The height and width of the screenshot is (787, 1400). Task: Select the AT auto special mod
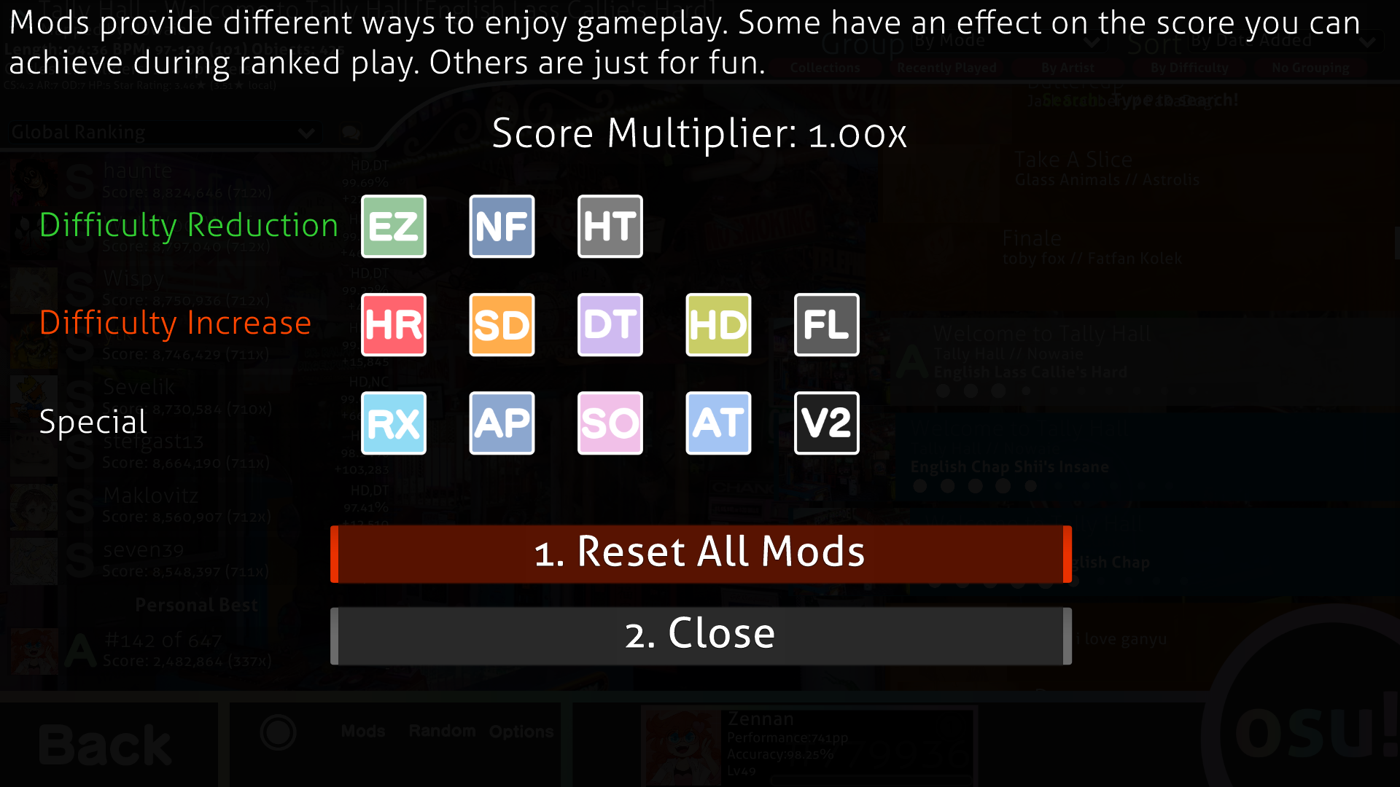pyautogui.click(x=717, y=422)
